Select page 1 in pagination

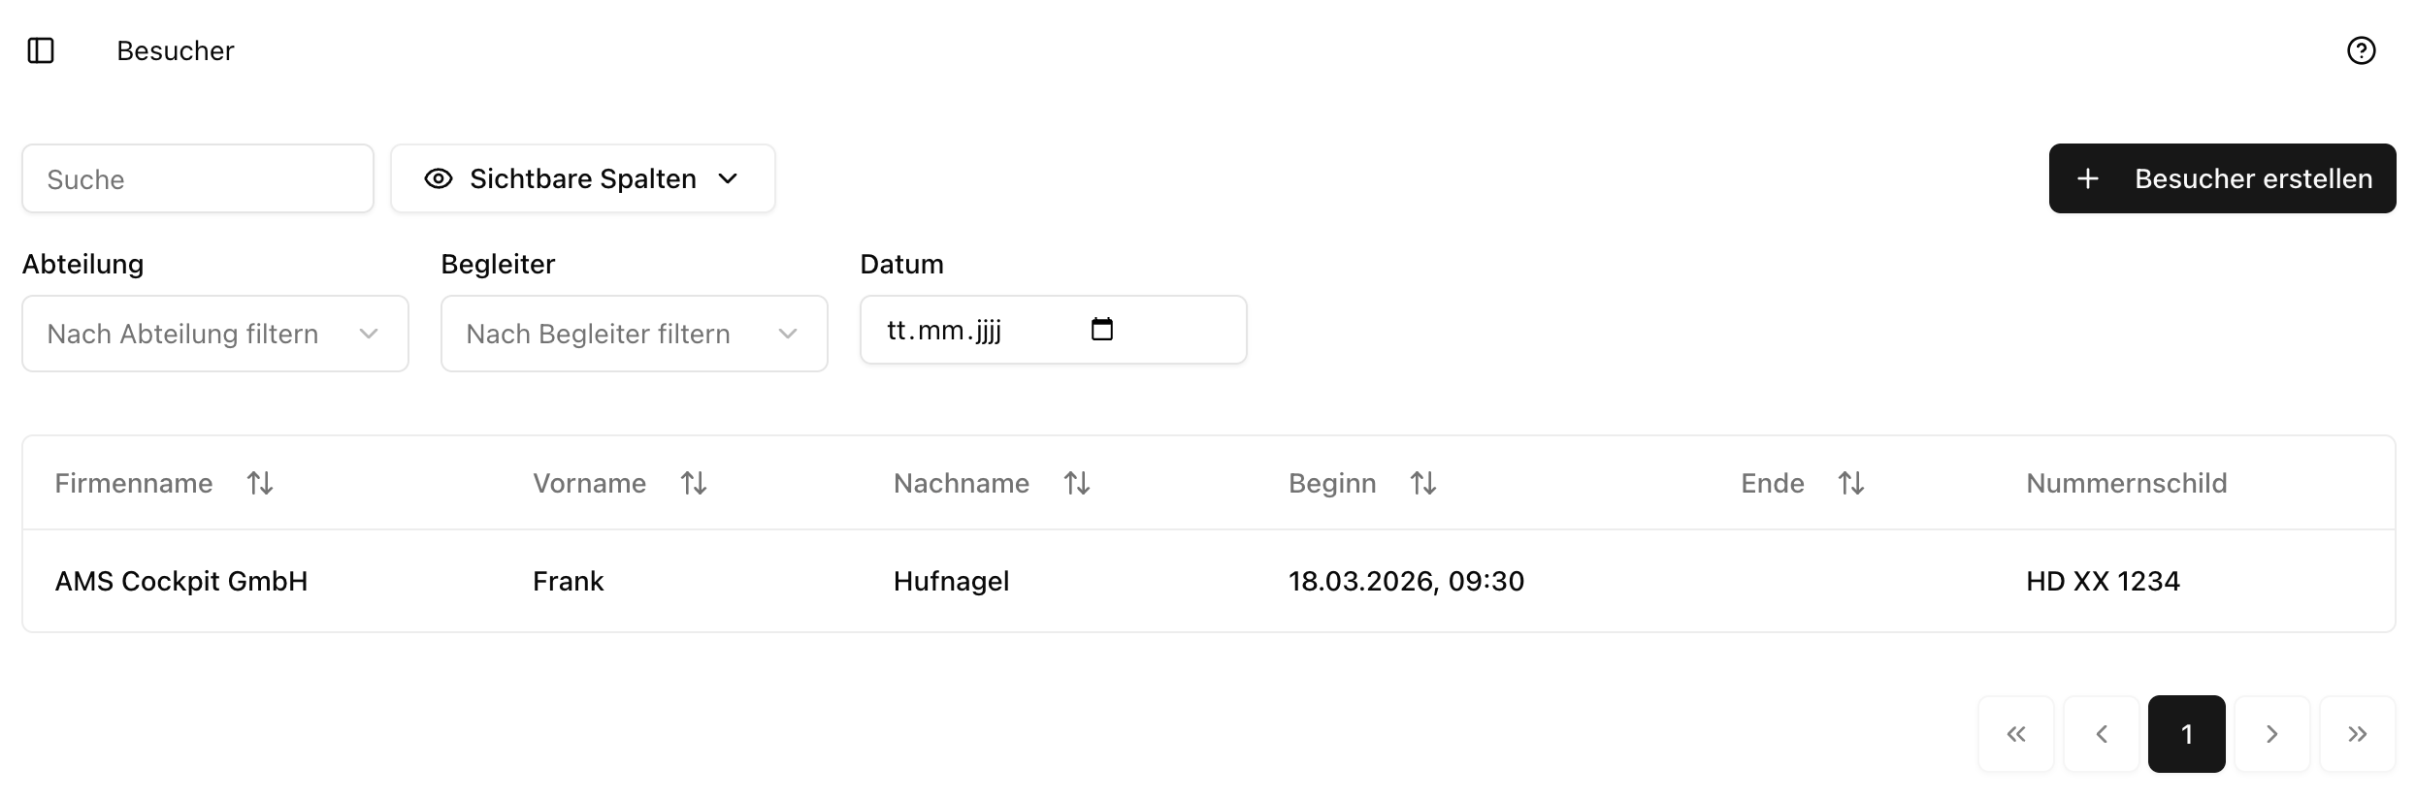[x=2187, y=734]
